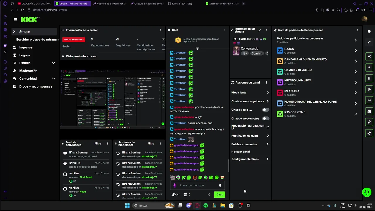Click the pencil icon in right toolbar
This screenshot has width=375, height=211.
tap(369, 42)
